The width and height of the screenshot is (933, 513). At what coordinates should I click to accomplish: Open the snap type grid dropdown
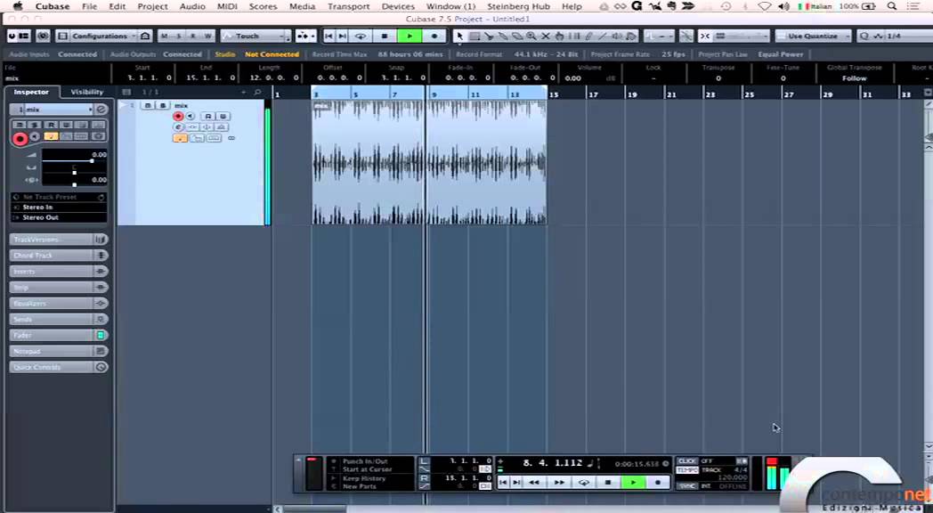pyautogui.click(x=741, y=37)
